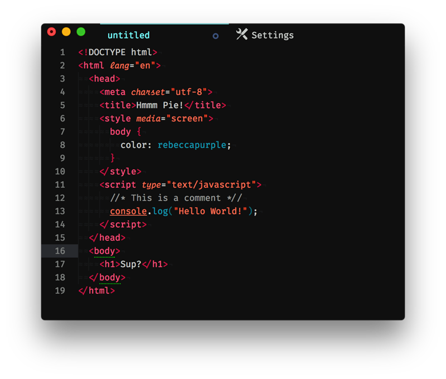Close the window with red button

coord(51,32)
